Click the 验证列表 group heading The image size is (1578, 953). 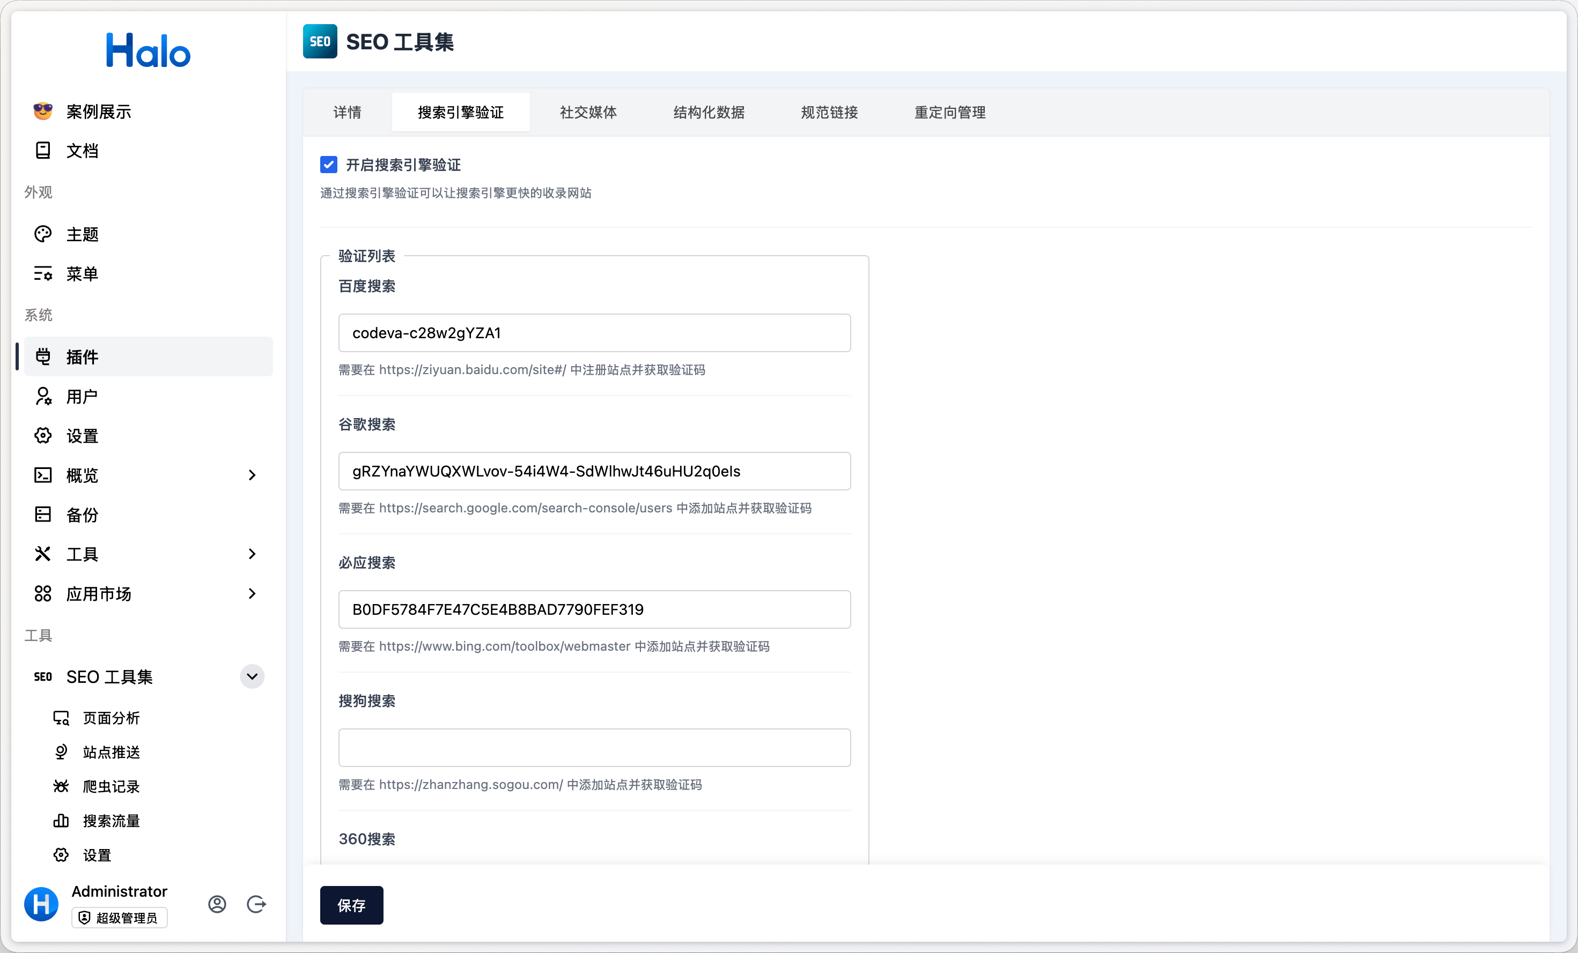367,256
